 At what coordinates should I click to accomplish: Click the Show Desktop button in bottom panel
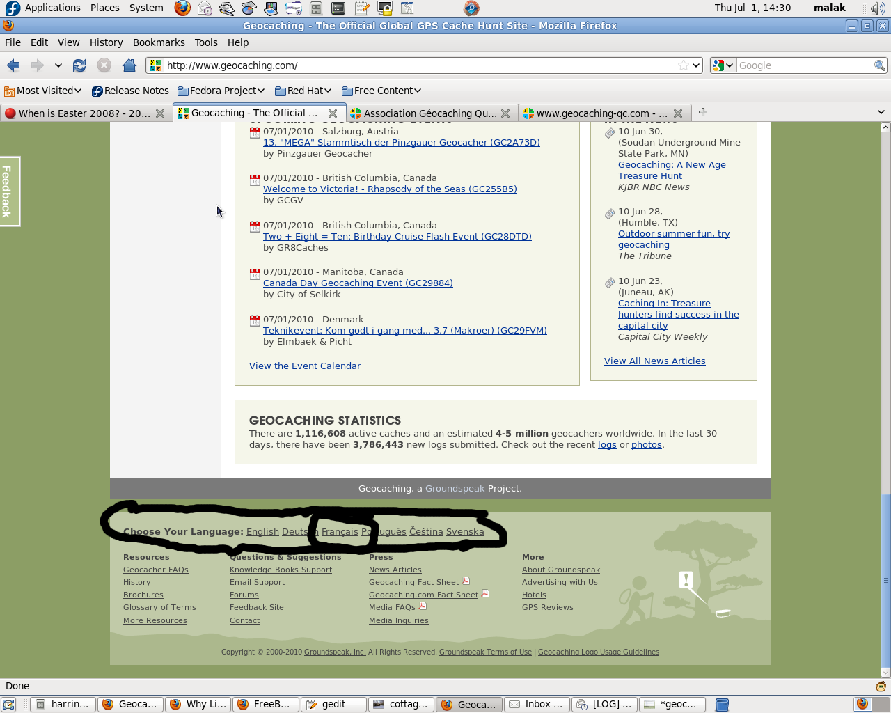pos(8,705)
